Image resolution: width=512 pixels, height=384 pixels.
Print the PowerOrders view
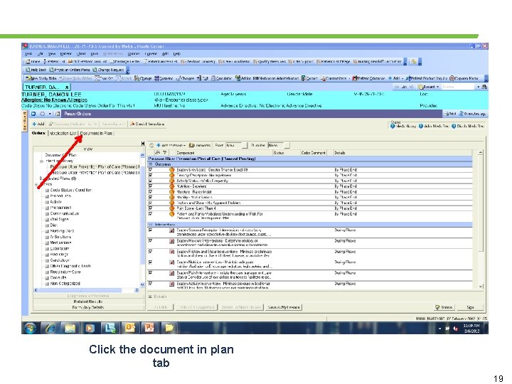449,114
